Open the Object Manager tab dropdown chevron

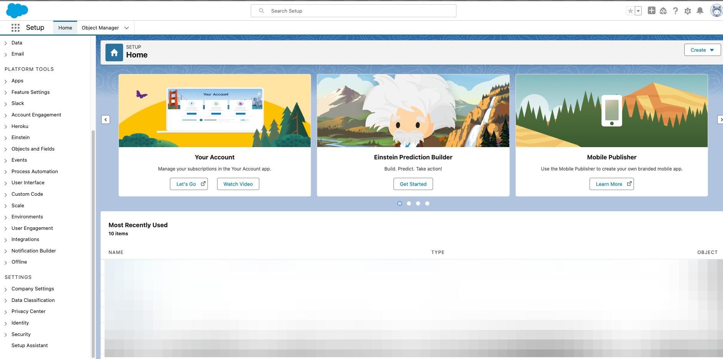coord(127,28)
